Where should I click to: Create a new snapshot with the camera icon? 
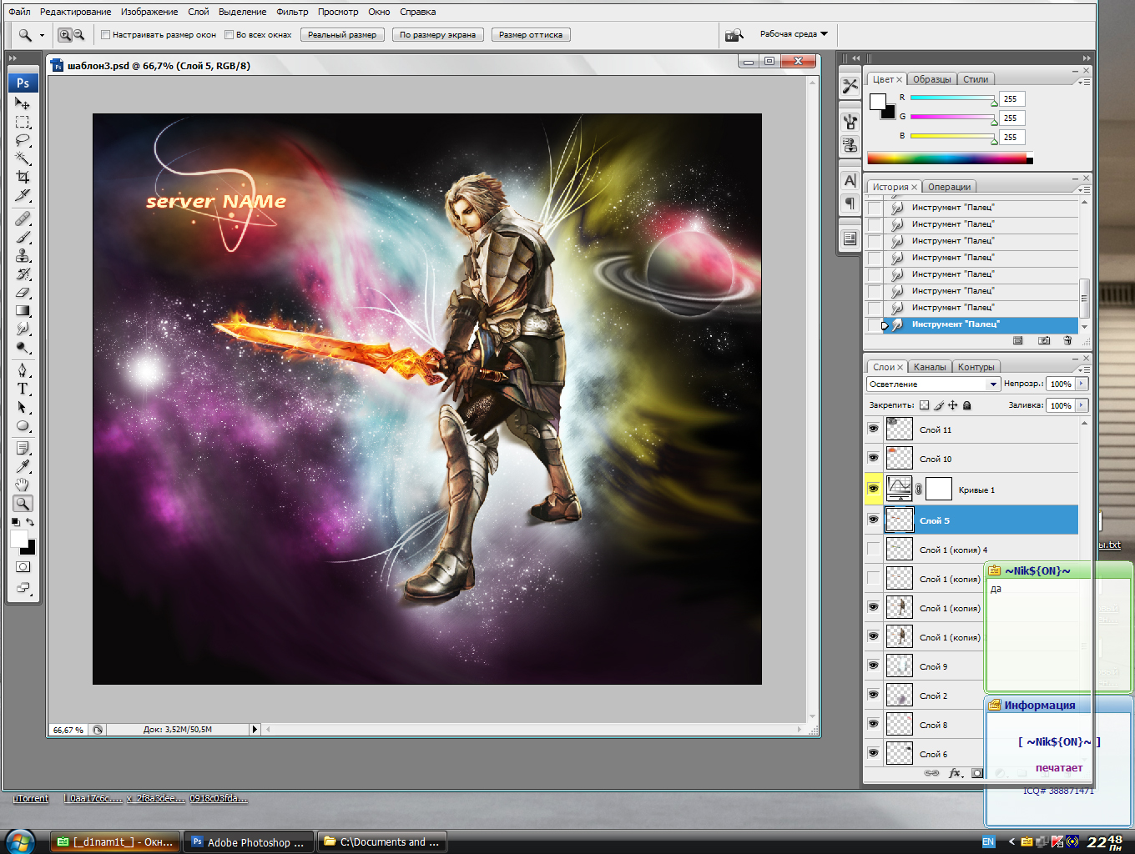[1043, 340]
